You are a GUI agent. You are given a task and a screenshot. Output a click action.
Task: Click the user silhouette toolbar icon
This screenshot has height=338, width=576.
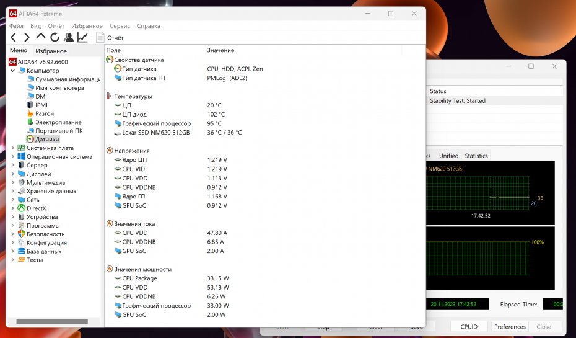point(69,38)
